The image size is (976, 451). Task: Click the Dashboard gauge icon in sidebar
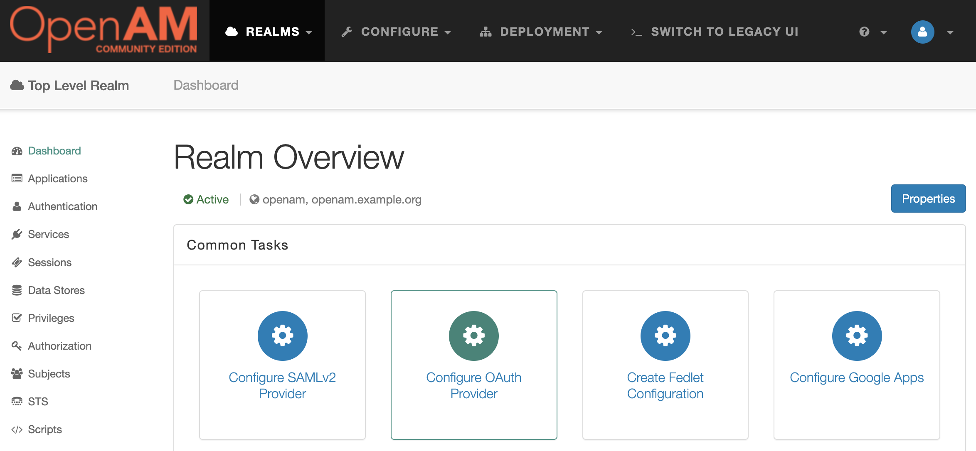tap(17, 151)
